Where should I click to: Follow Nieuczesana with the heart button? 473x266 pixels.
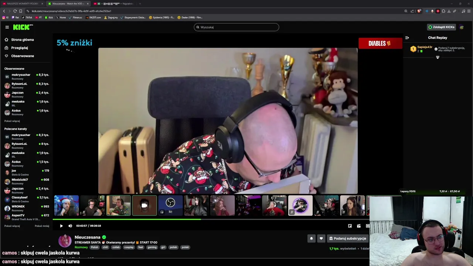click(321, 238)
